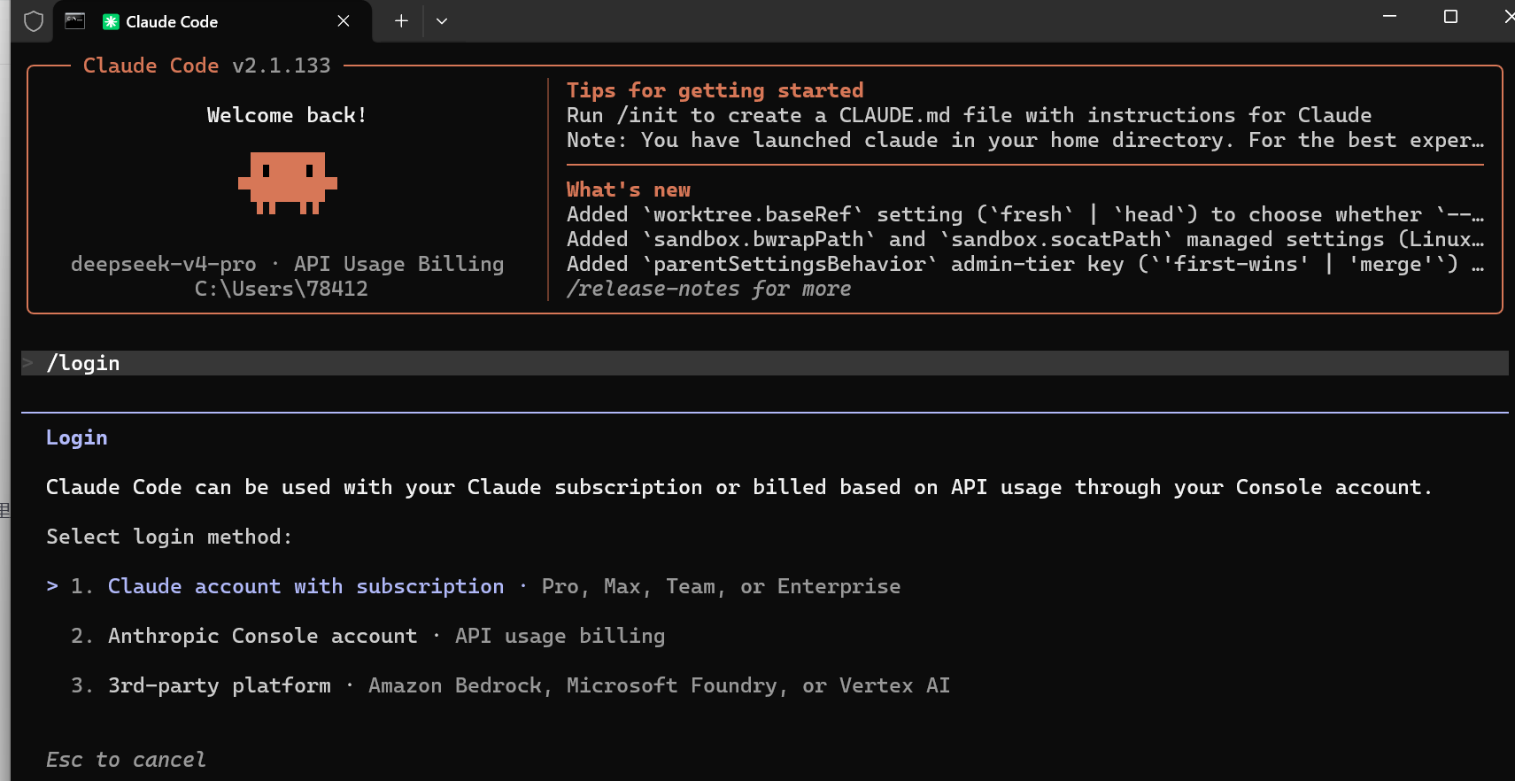
Task: Click the terminal profile icon beside the tab
Action: (75, 21)
